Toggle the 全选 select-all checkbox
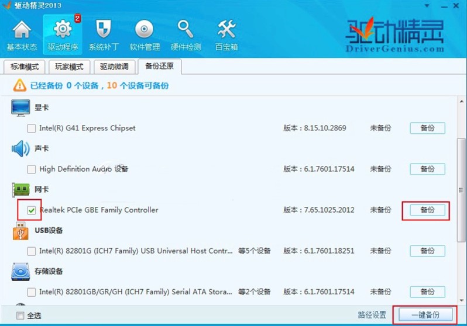The image size is (467, 326). (20, 315)
